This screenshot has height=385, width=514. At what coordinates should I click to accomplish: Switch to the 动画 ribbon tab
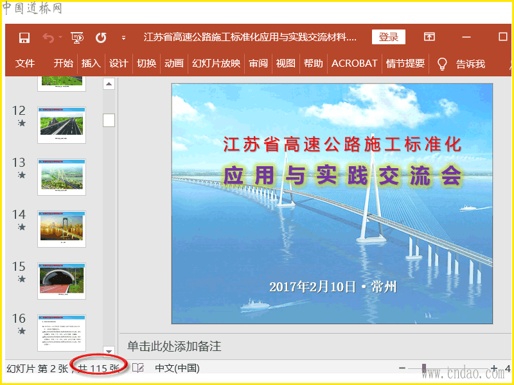[173, 63]
